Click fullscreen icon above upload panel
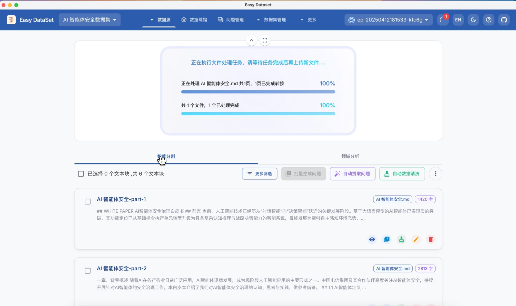 tap(265, 40)
